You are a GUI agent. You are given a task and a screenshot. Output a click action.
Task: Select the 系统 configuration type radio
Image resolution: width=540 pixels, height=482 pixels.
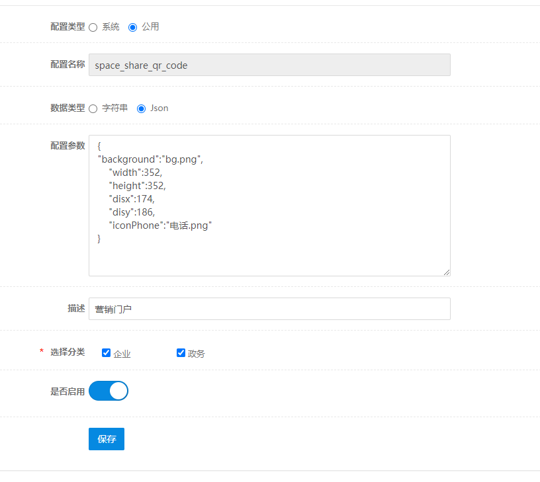coord(93,28)
